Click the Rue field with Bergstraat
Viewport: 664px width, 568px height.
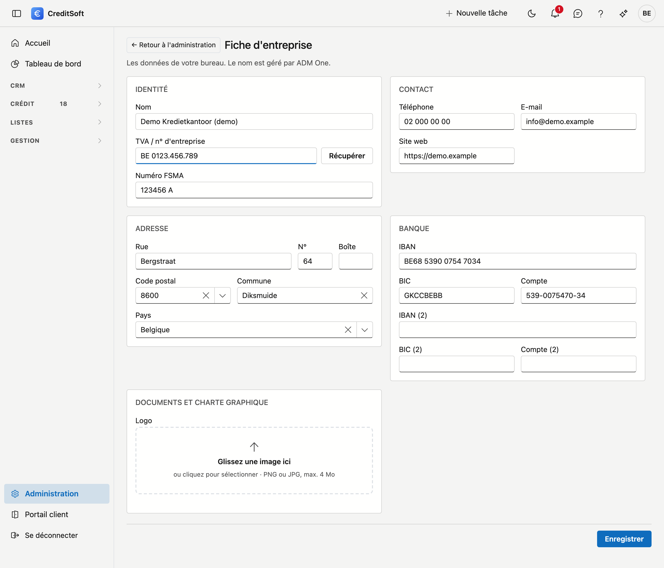(213, 261)
